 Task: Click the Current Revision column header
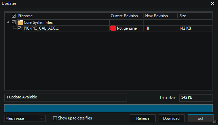click(x=124, y=16)
